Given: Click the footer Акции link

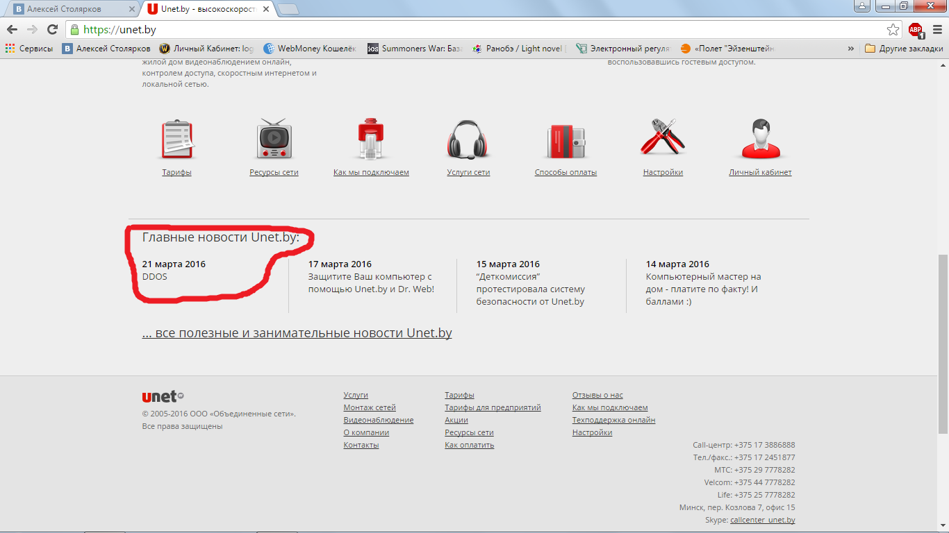Looking at the screenshot, I should (456, 420).
